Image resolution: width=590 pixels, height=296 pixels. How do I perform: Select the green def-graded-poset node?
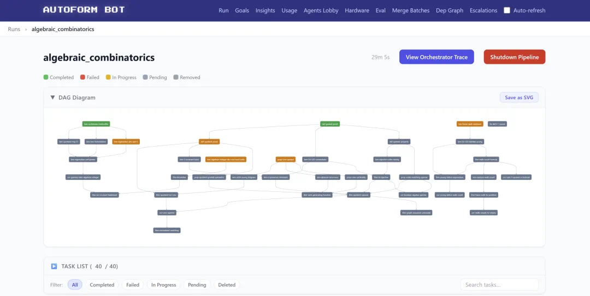pos(330,124)
